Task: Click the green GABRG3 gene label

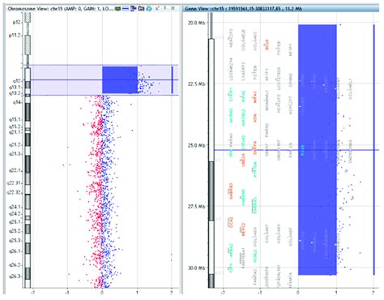Action: coord(255,205)
